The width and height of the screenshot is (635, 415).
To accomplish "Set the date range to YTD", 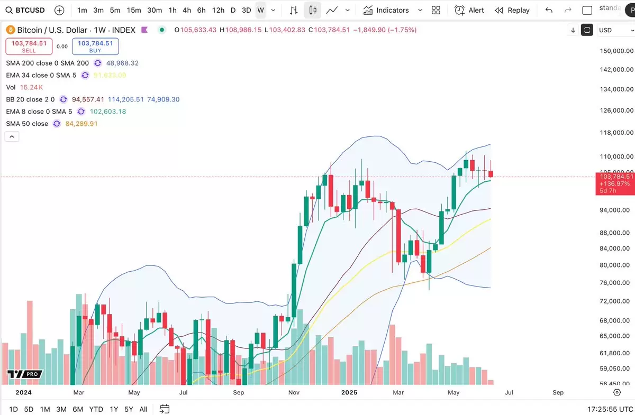I will click(x=96, y=409).
